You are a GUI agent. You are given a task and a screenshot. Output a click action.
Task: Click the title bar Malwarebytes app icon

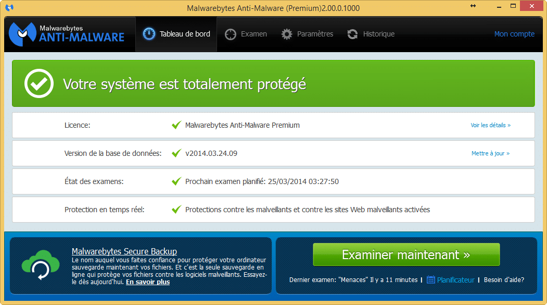pyautogui.click(x=9, y=7)
